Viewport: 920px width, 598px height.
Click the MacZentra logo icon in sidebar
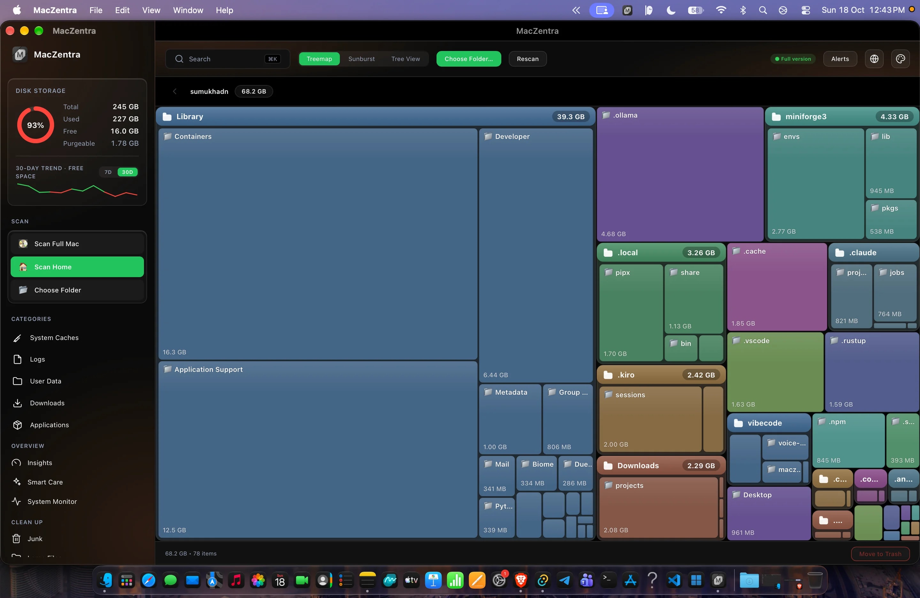pos(20,55)
